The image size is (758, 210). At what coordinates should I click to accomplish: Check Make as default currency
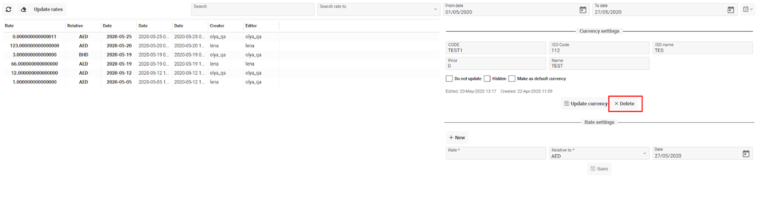tap(512, 79)
